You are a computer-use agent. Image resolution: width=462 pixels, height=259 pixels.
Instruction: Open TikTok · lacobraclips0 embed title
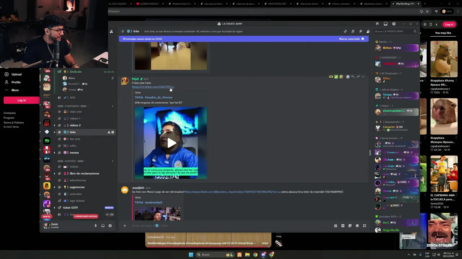[x=148, y=202]
